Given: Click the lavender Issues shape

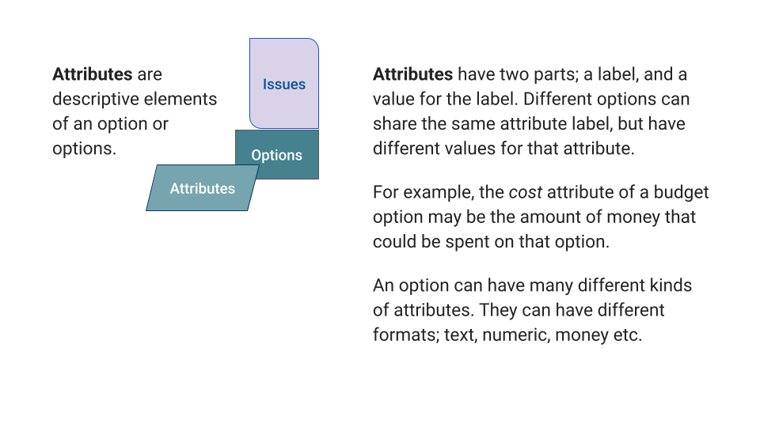Looking at the screenshot, I should (x=284, y=84).
